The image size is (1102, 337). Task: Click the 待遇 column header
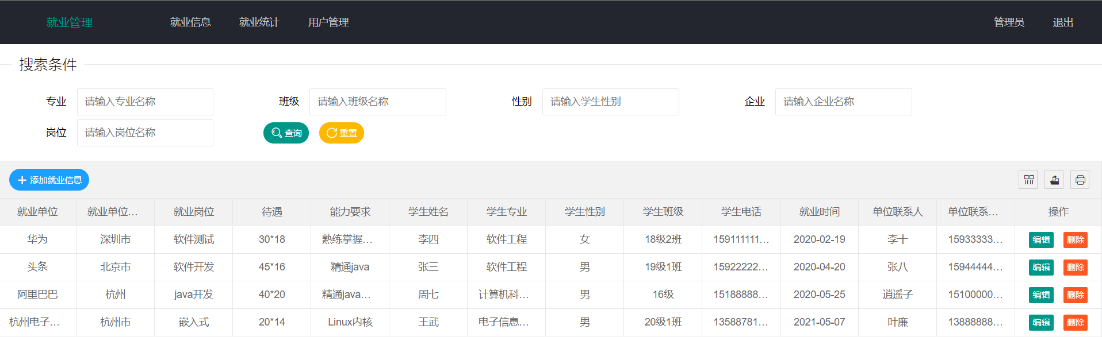pos(272,212)
